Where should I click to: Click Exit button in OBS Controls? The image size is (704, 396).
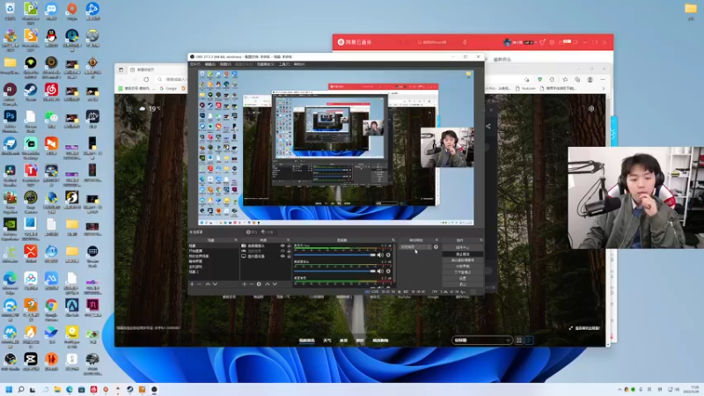[463, 283]
